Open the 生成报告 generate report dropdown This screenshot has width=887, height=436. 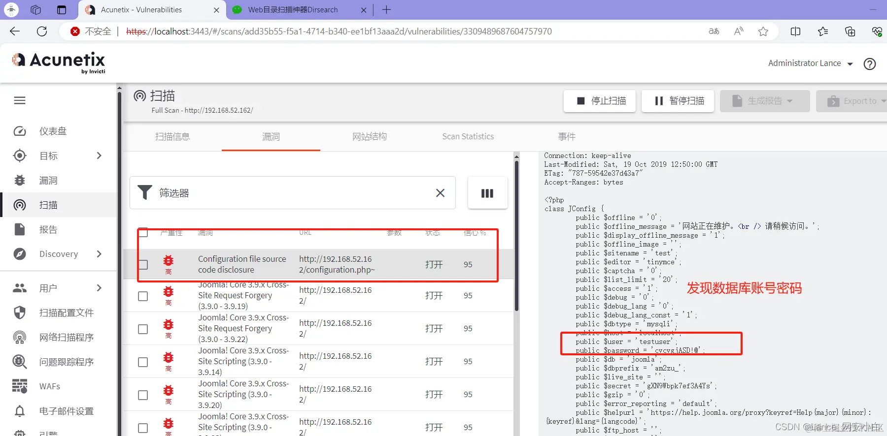tap(764, 101)
